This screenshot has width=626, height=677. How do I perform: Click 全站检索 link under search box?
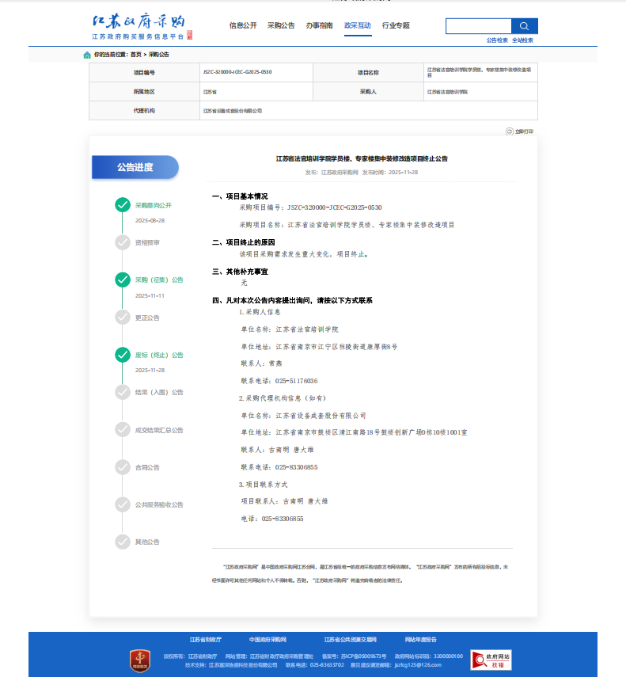coord(522,40)
